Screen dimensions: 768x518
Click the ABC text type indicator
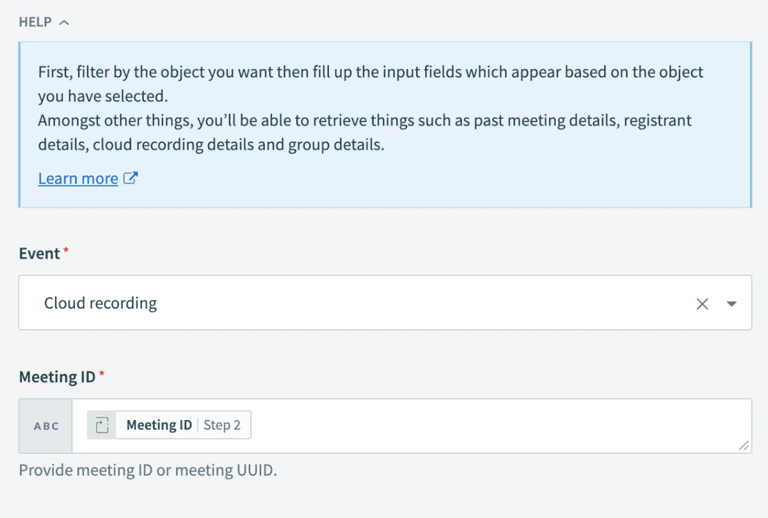click(x=46, y=426)
